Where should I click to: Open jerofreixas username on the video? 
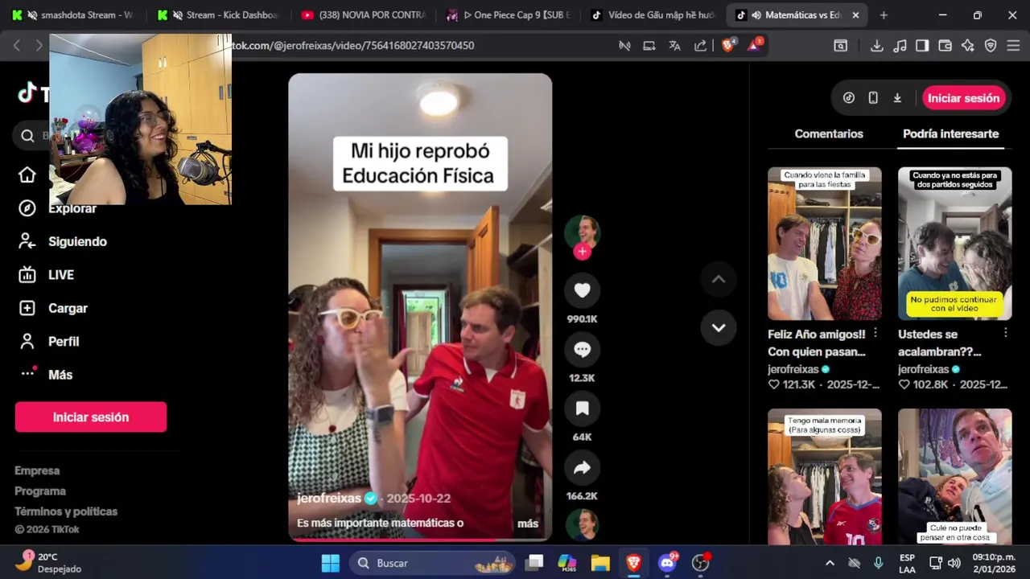click(x=329, y=499)
